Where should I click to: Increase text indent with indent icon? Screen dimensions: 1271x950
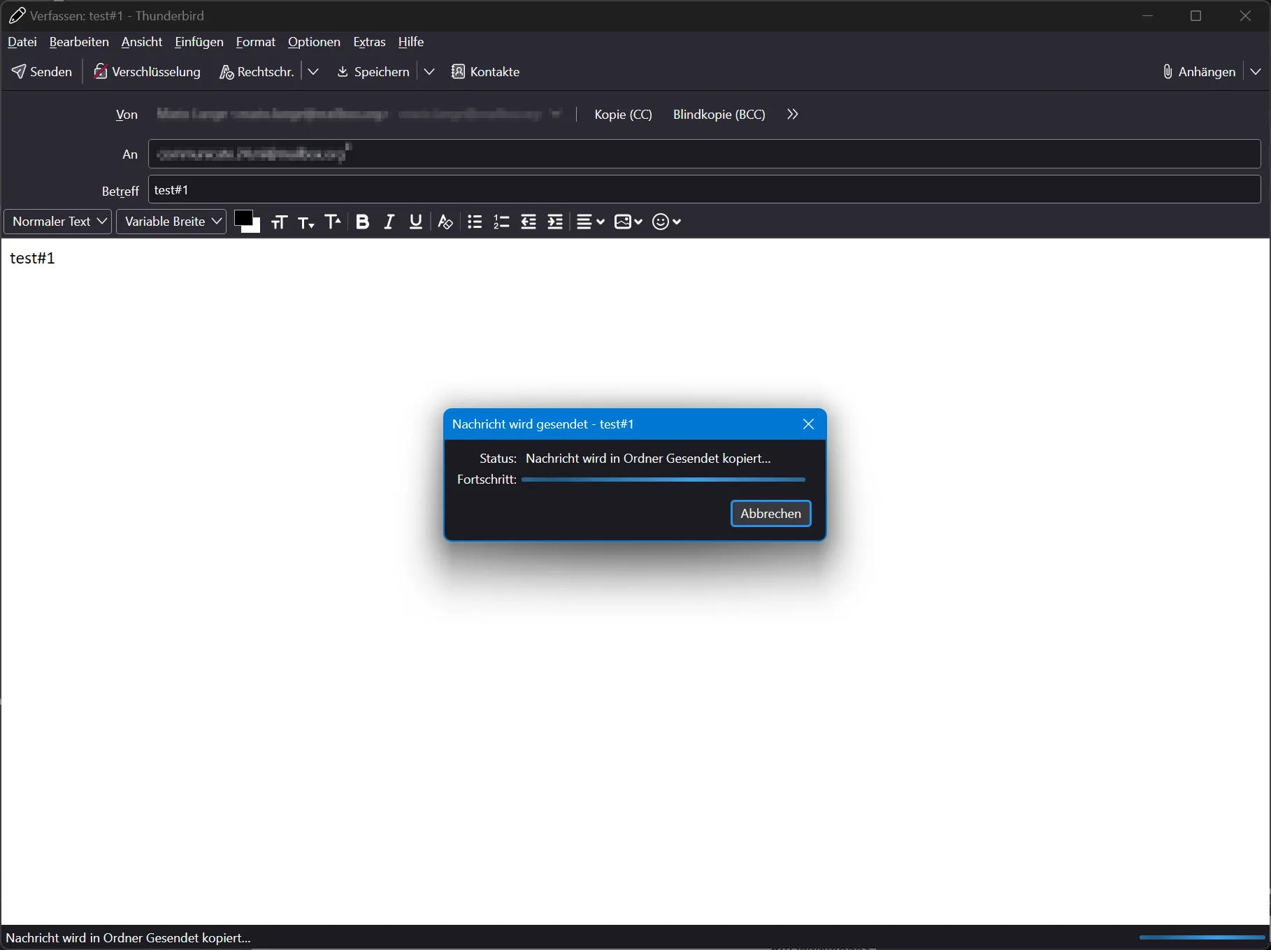click(x=555, y=222)
